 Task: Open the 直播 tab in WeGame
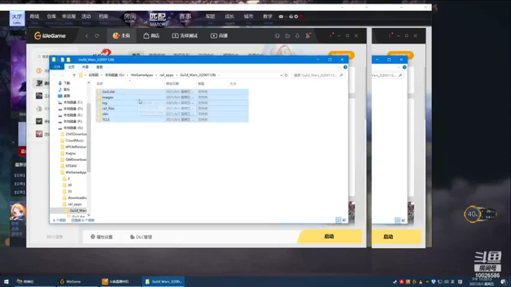click(x=219, y=36)
